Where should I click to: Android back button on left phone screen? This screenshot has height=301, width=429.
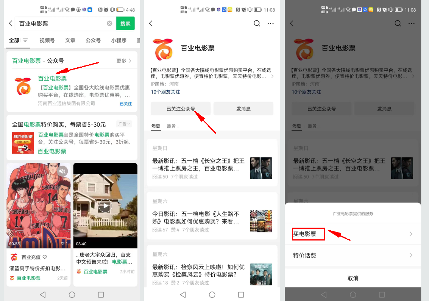[43, 295]
